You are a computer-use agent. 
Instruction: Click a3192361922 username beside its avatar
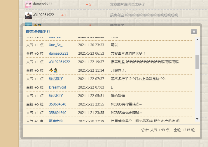43,15
